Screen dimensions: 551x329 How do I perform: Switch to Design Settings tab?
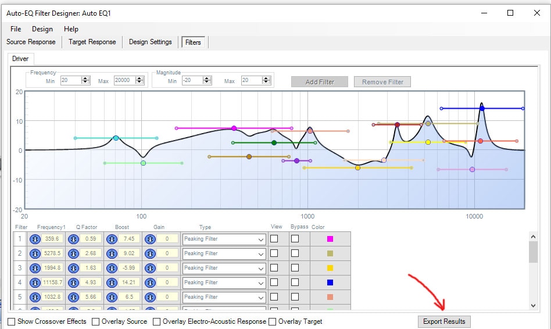click(x=151, y=42)
